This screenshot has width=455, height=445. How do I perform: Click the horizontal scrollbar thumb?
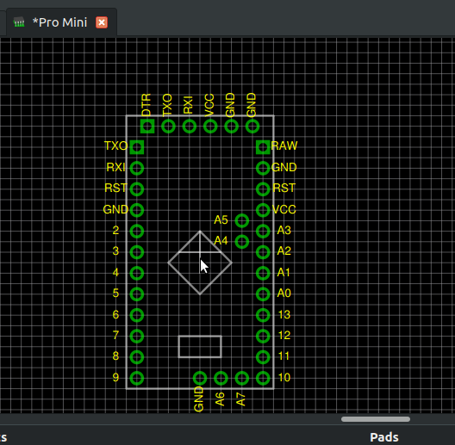click(376, 419)
